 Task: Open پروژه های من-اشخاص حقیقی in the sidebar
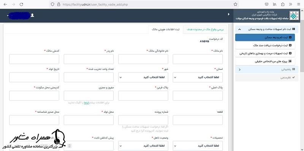click(x=265, y=61)
